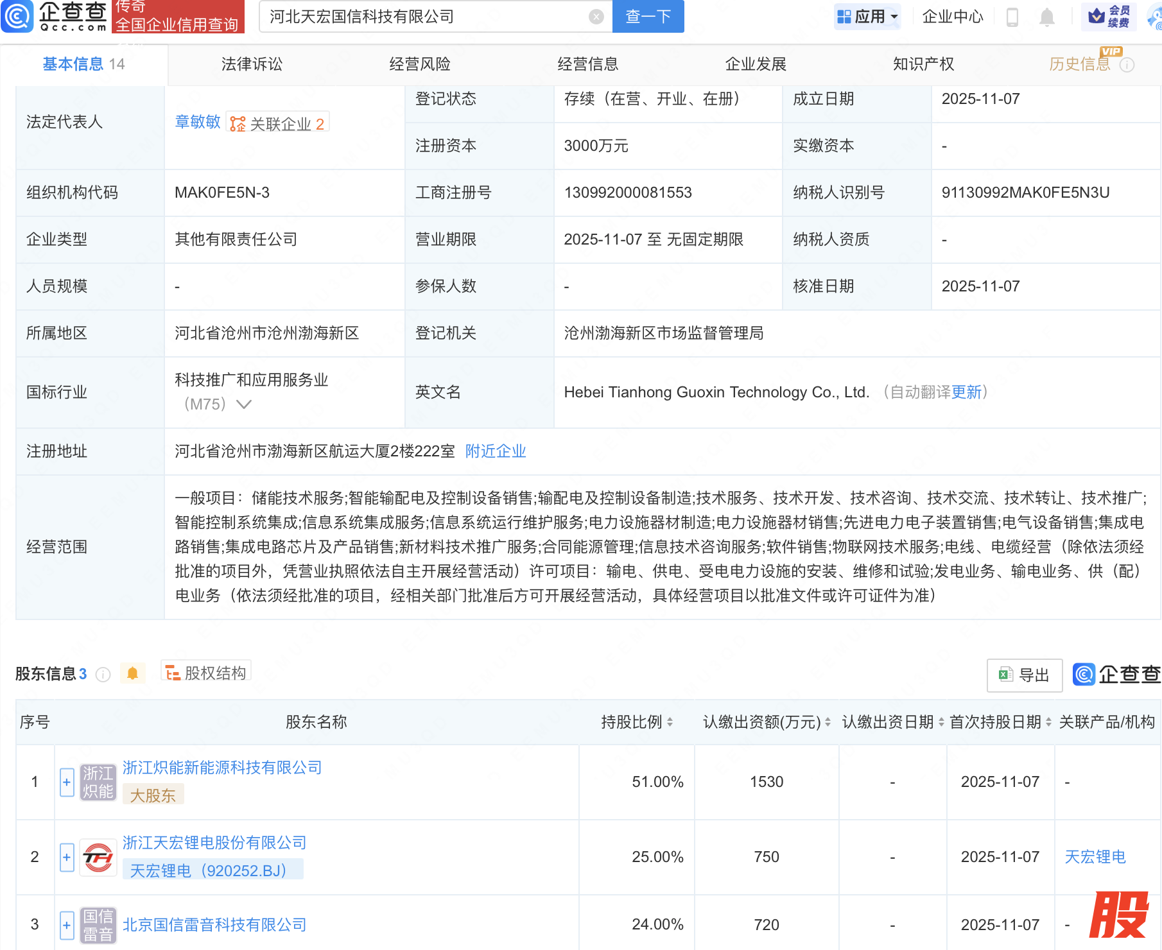The height and width of the screenshot is (950, 1162).
Task: Open notifications bell in header
Action: tap(1046, 17)
